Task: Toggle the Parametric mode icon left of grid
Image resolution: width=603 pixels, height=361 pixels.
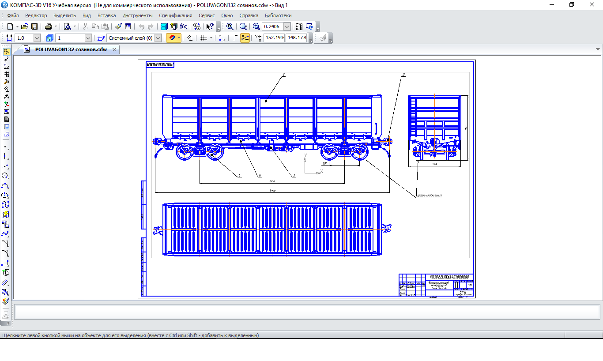Action: pos(190,38)
